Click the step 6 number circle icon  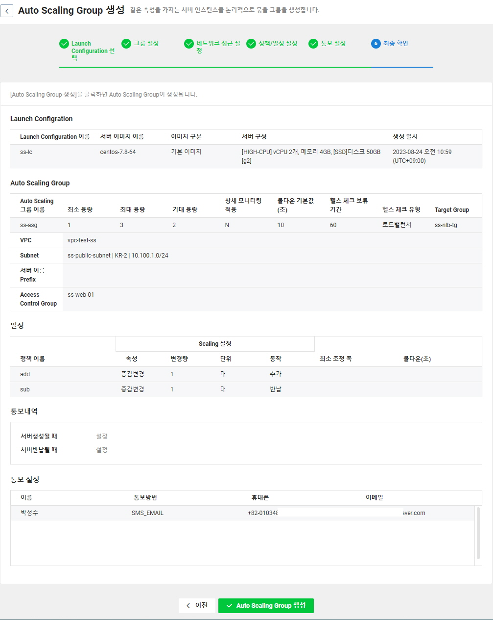point(376,44)
